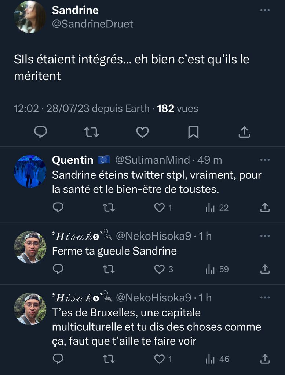The height and width of the screenshot is (375, 285).
Task: Open Quentin's profile picture
Action: [30, 171]
